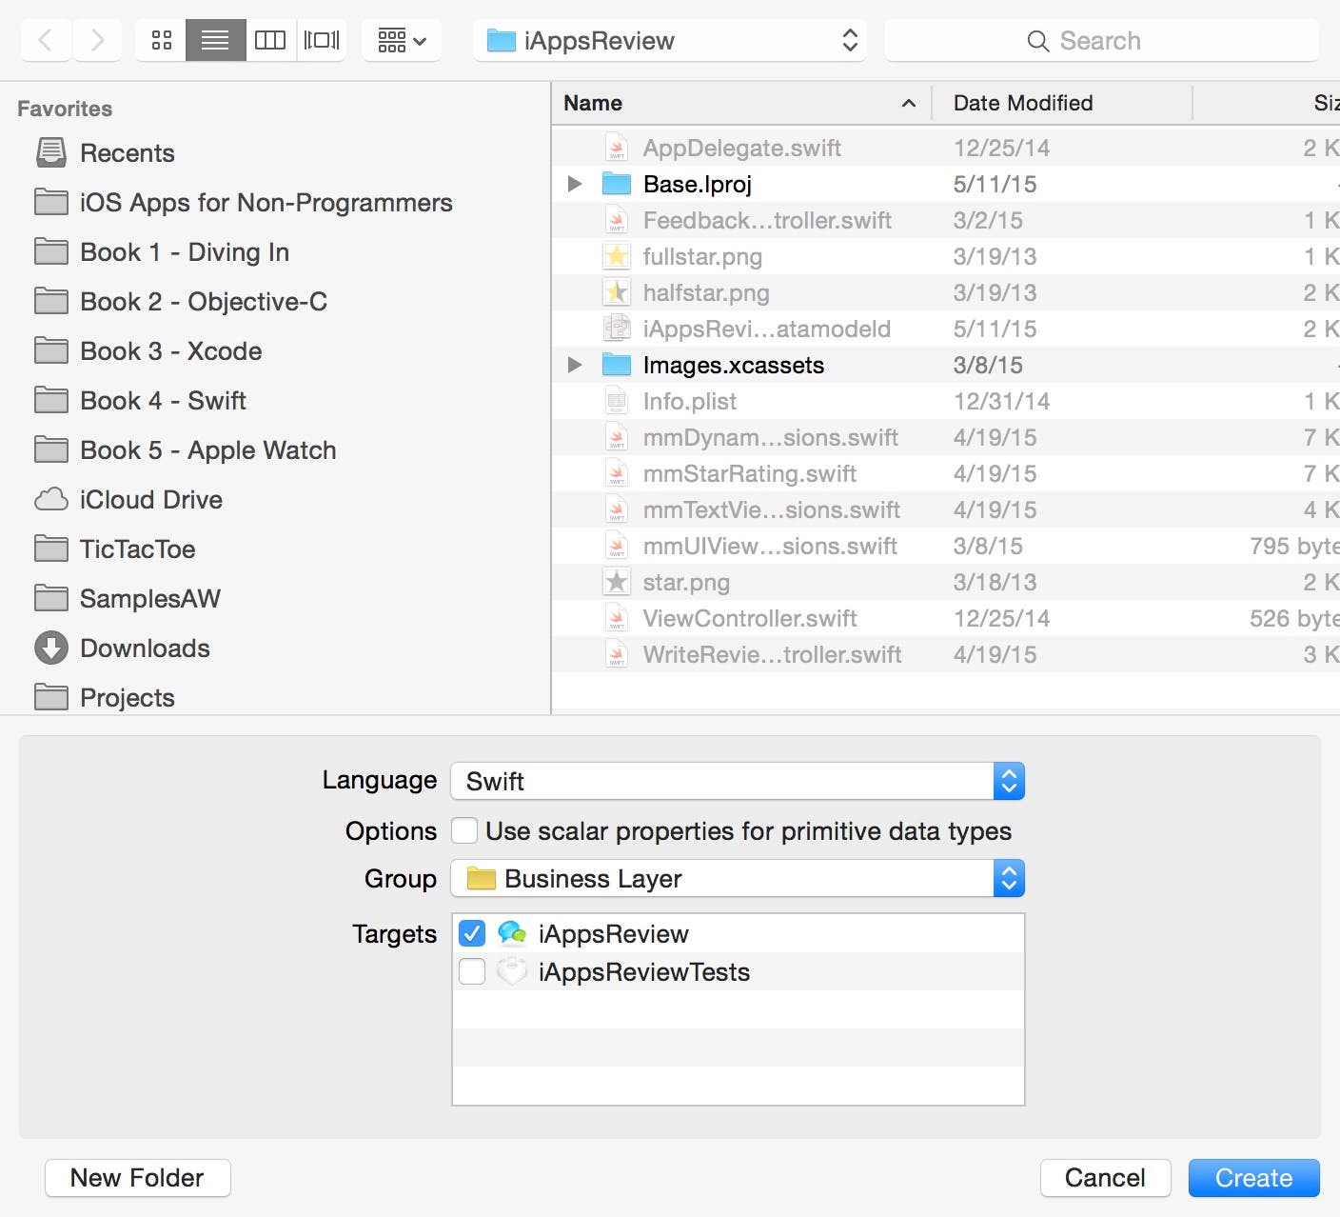Click in the Search field
This screenshot has width=1340, height=1217.
pos(1101,41)
